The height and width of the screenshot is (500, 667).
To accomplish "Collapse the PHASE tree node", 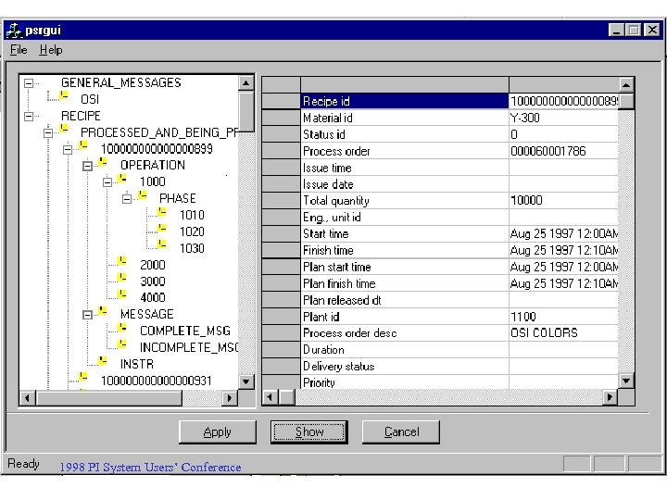I will click(127, 199).
